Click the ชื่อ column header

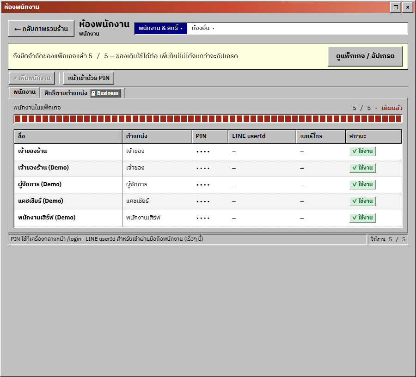pyautogui.click(x=68, y=136)
